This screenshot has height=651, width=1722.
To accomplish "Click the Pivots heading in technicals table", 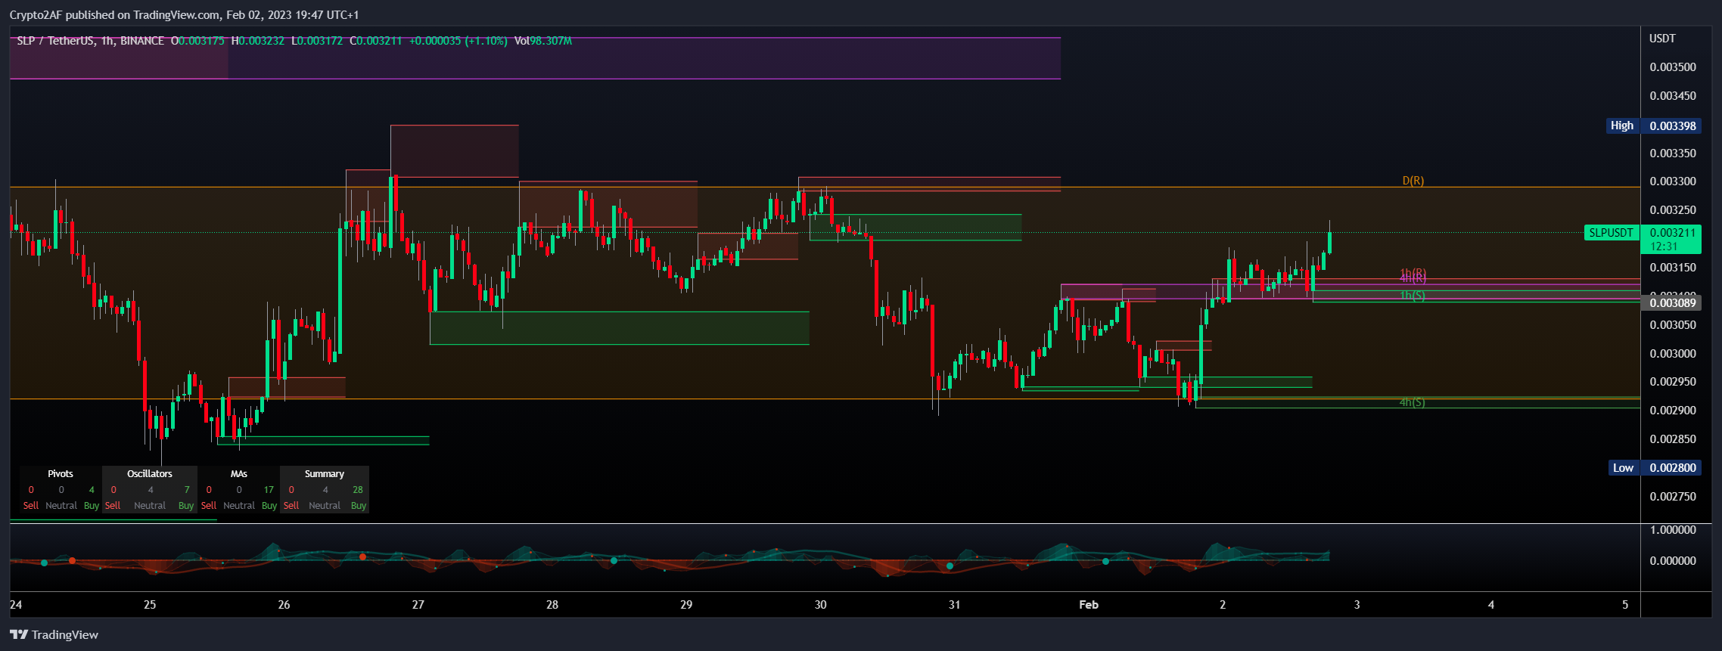I will point(61,474).
